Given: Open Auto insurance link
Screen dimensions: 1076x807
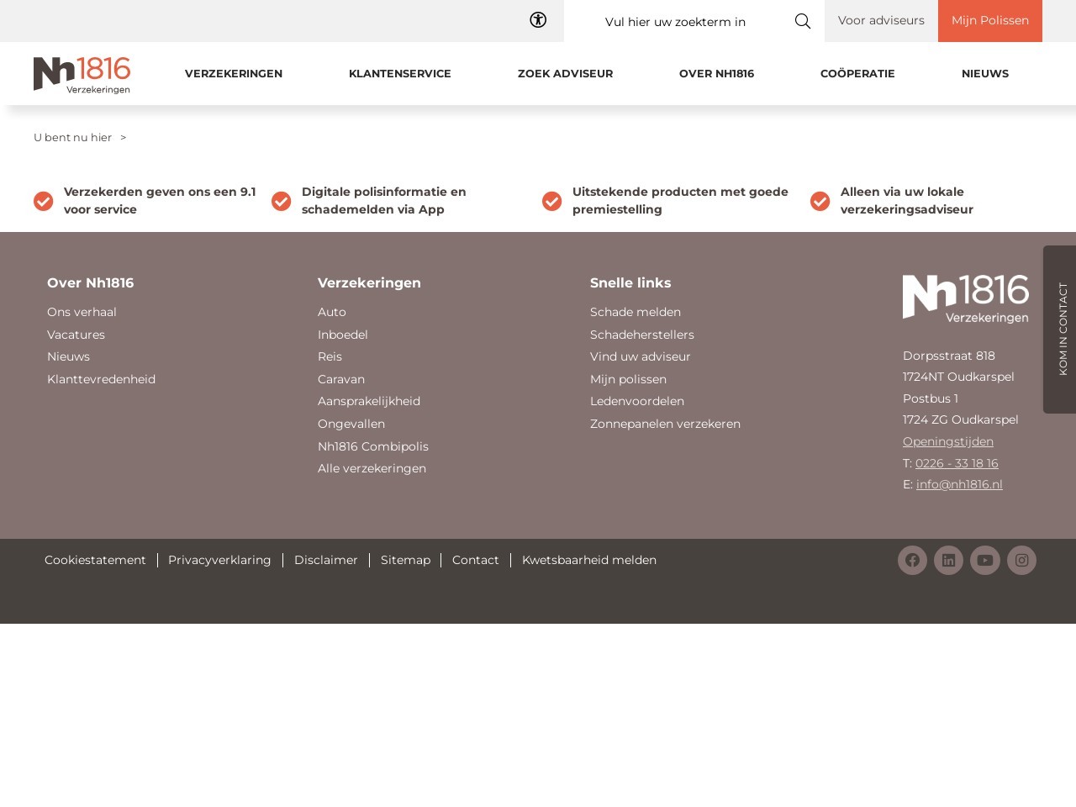Looking at the screenshot, I should point(332,313).
